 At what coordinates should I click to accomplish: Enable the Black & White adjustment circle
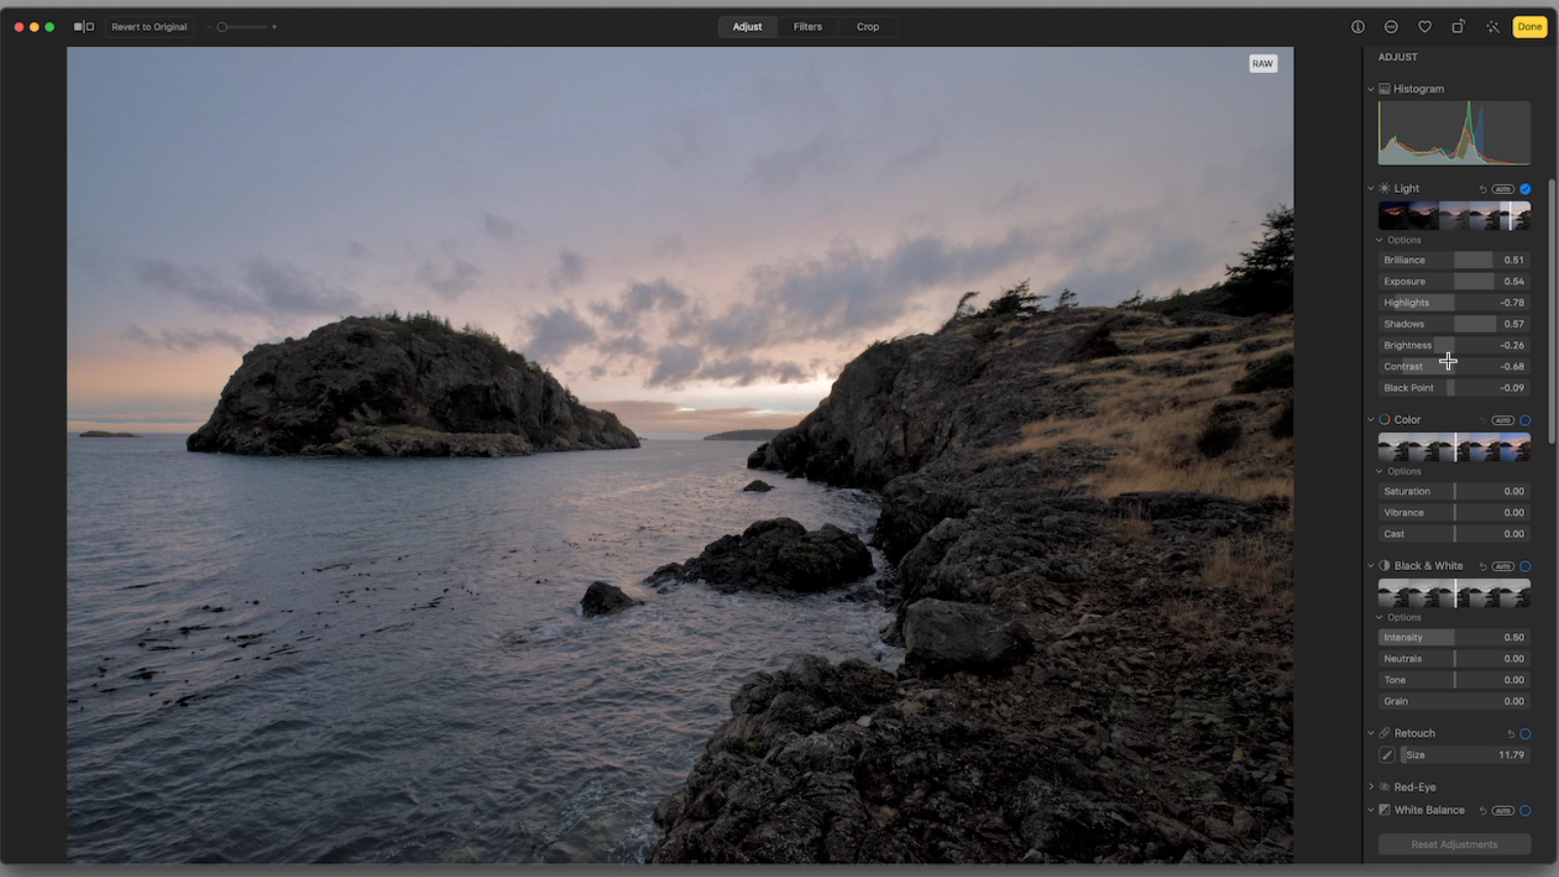(x=1526, y=566)
